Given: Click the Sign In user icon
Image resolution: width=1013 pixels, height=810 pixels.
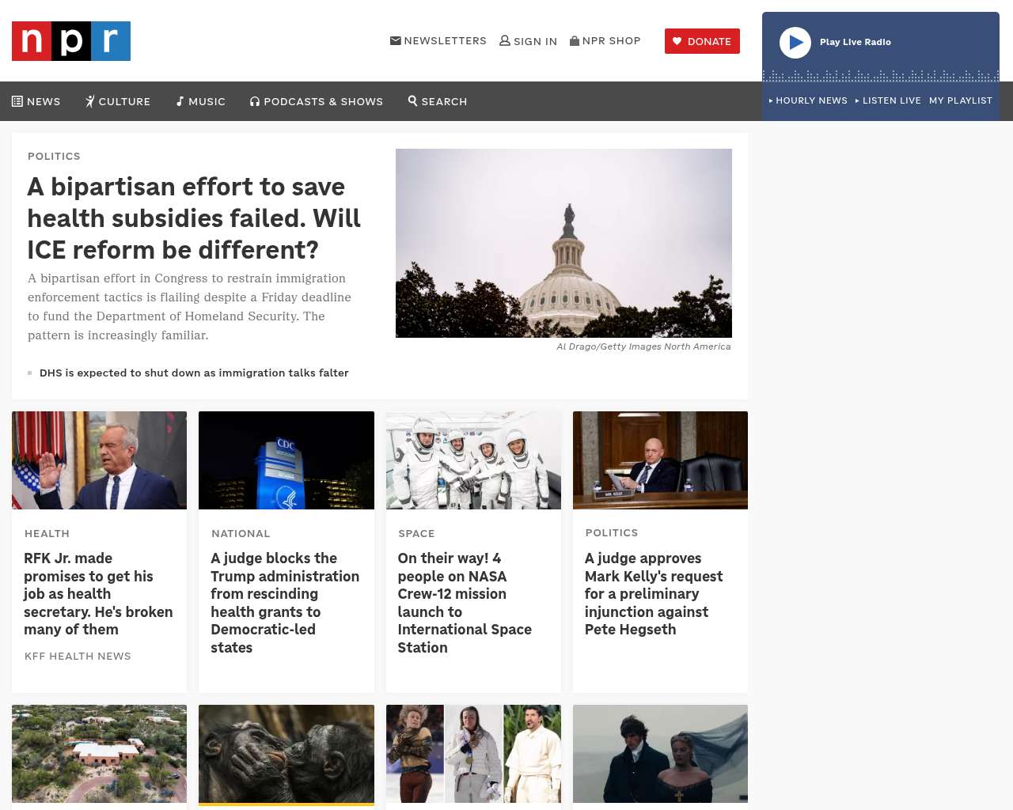Looking at the screenshot, I should pyautogui.click(x=505, y=40).
